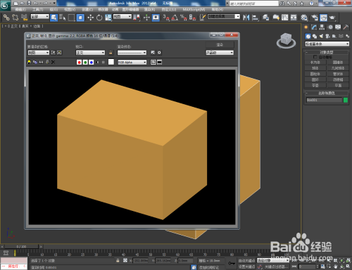Click the Box001 object name field
This screenshot has height=270, width=352.
(x=324, y=100)
